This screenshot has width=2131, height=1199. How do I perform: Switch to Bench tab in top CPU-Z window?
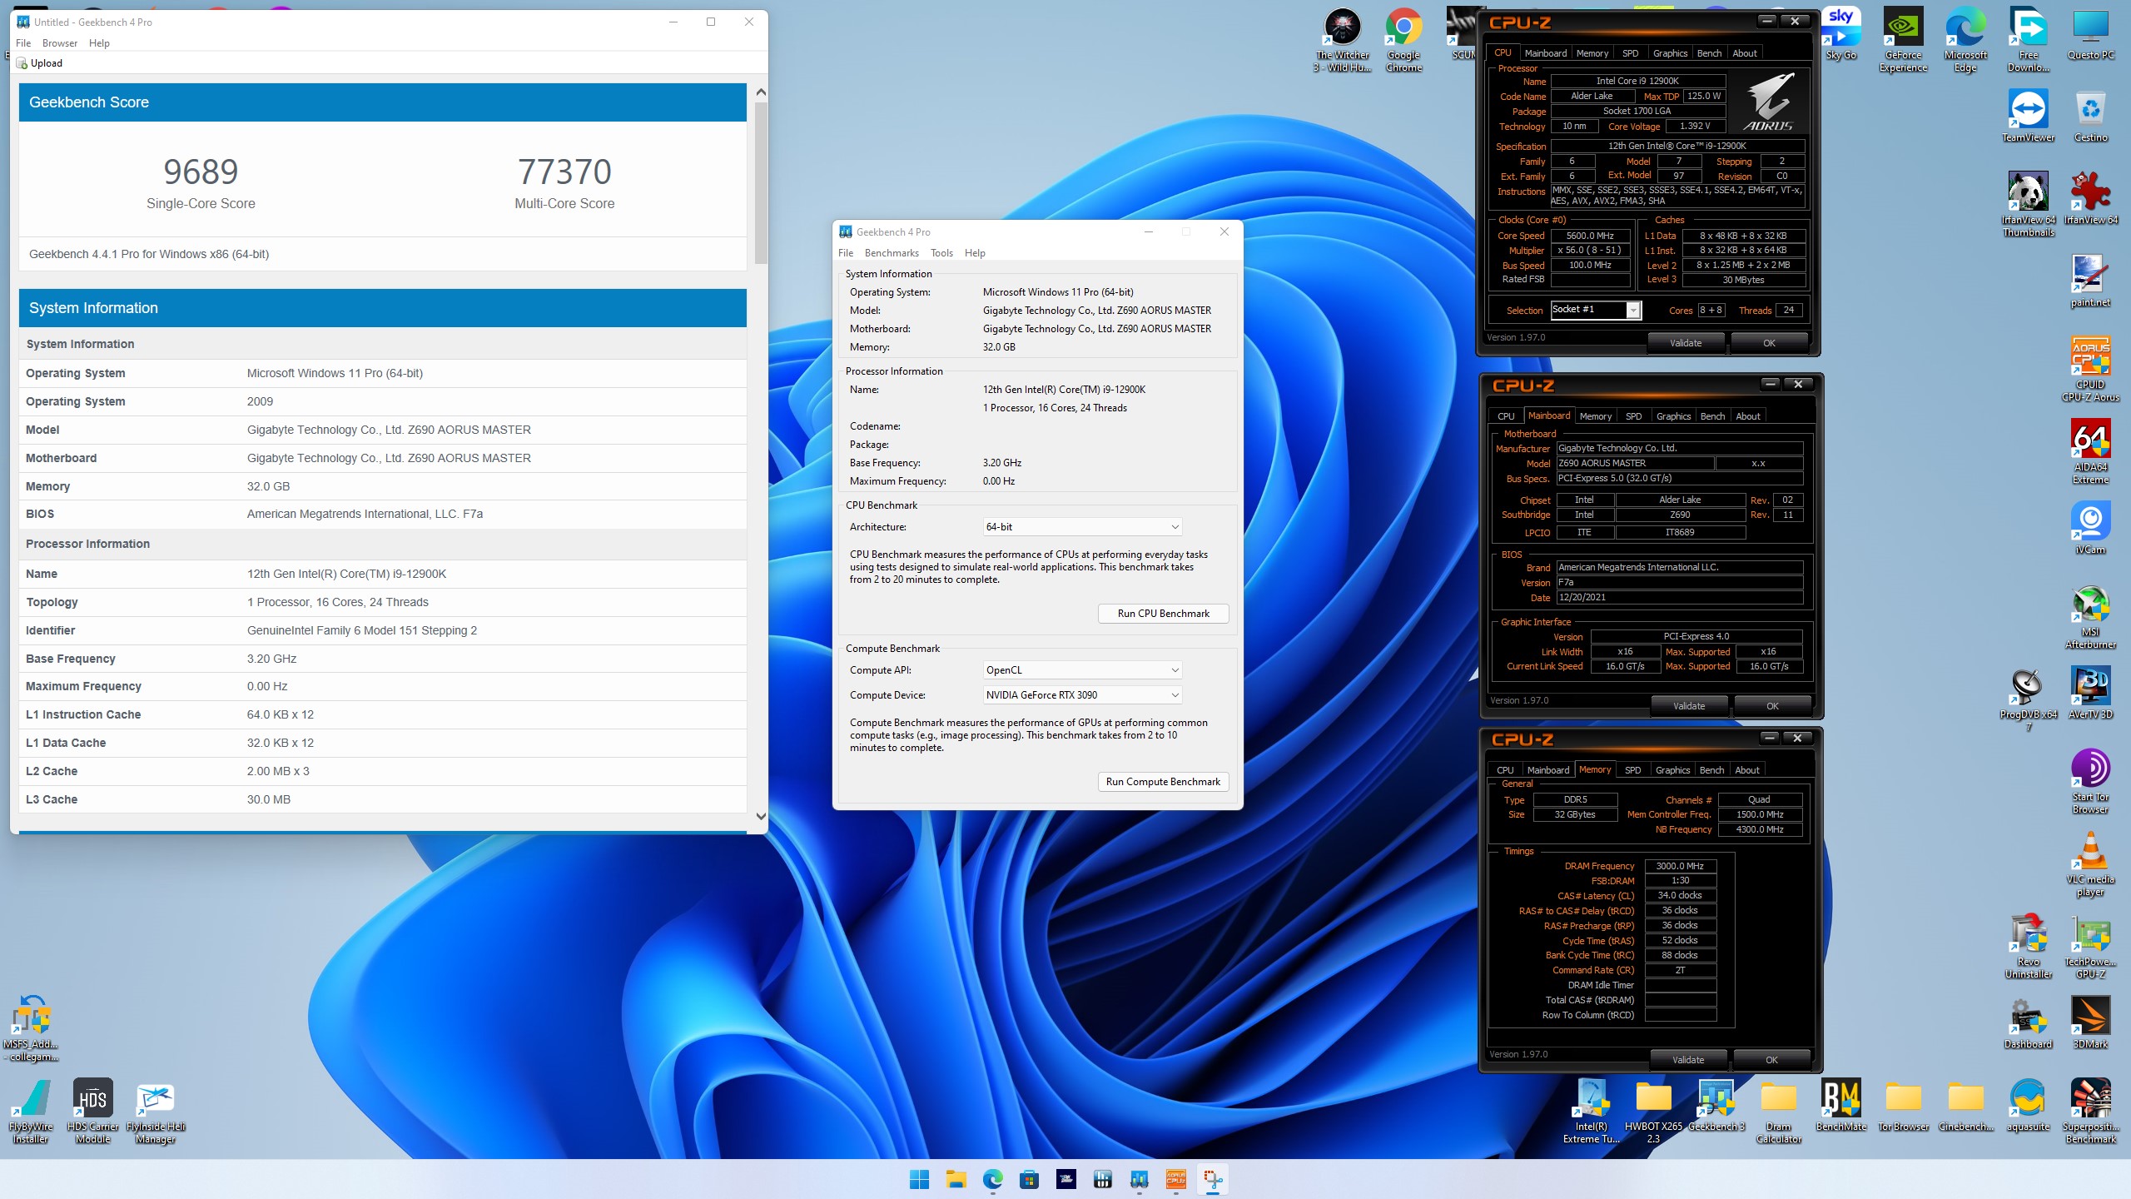1709,53
